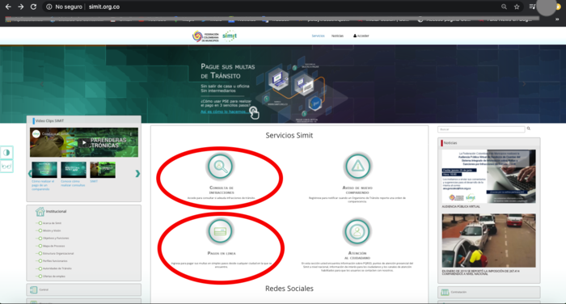Reload the simit.org.co page
This screenshot has height=304, width=566.
pos(33,6)
